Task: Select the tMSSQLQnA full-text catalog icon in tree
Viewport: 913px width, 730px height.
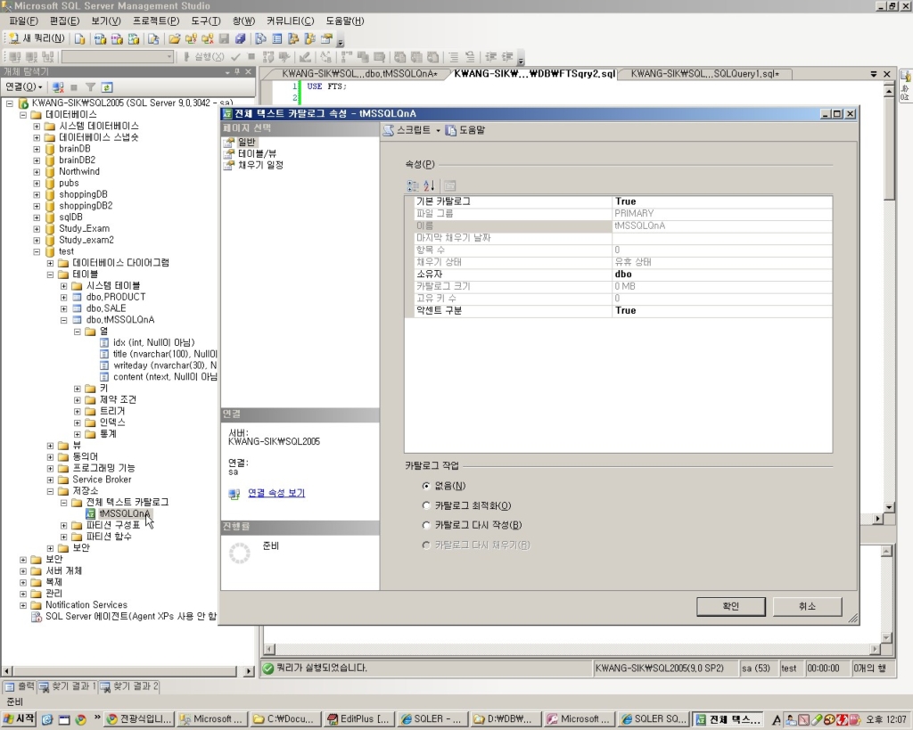Action: [90, 513]
